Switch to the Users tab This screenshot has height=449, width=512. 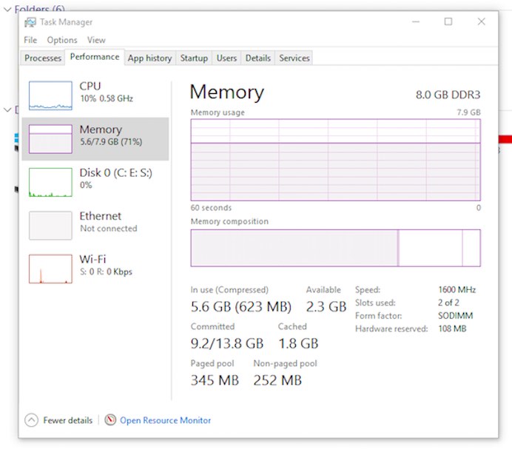226,58
